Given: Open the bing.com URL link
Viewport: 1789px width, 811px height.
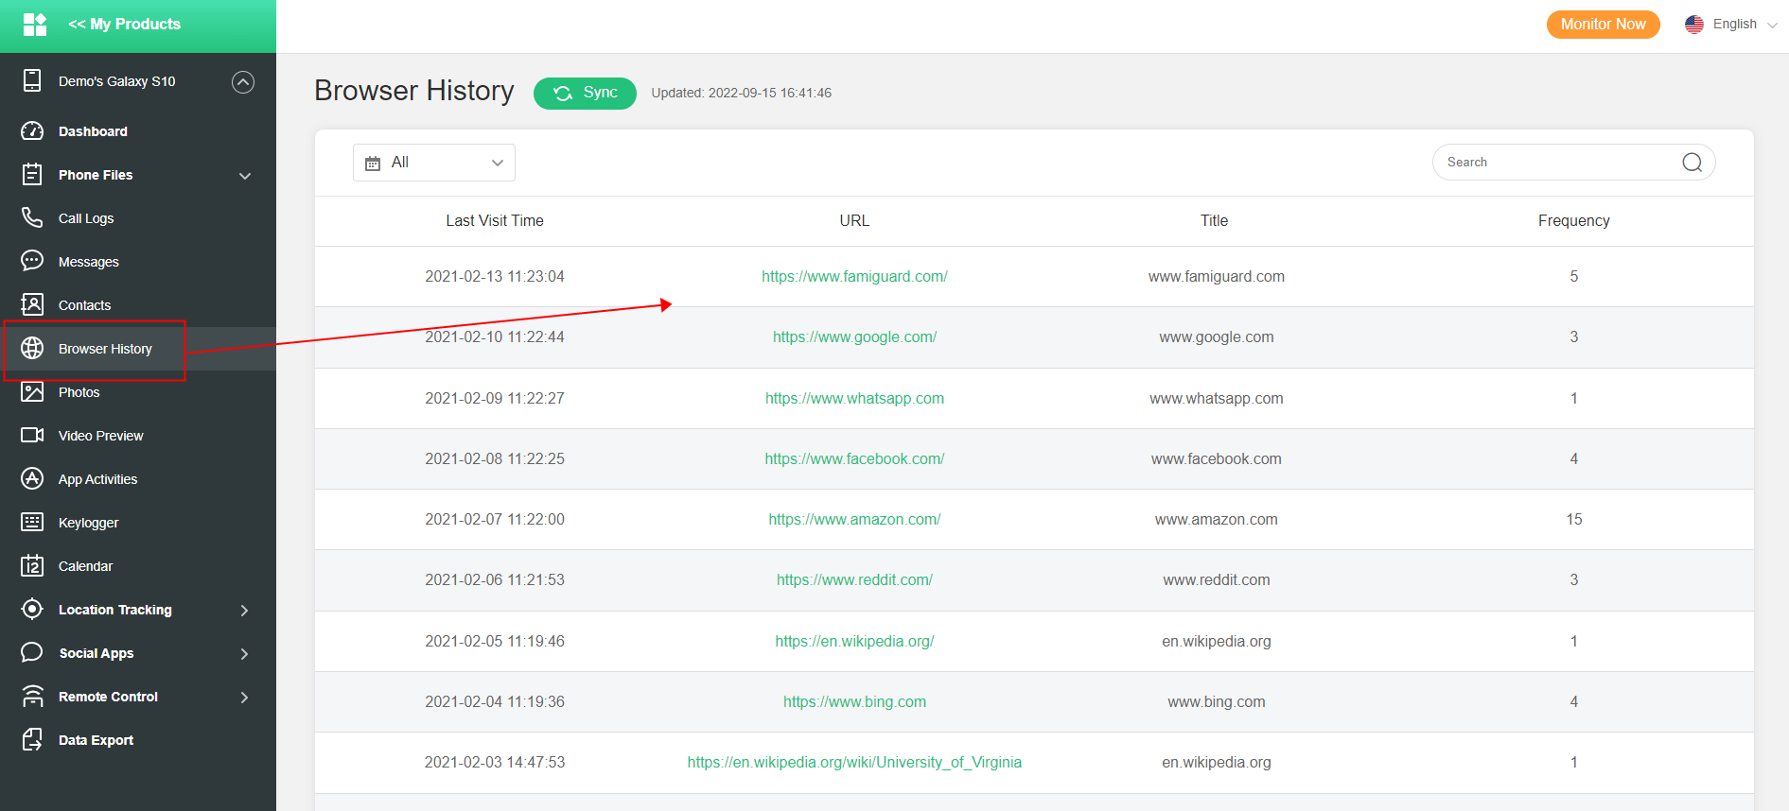Looking at the screenshot, I should tap(854, 701).
